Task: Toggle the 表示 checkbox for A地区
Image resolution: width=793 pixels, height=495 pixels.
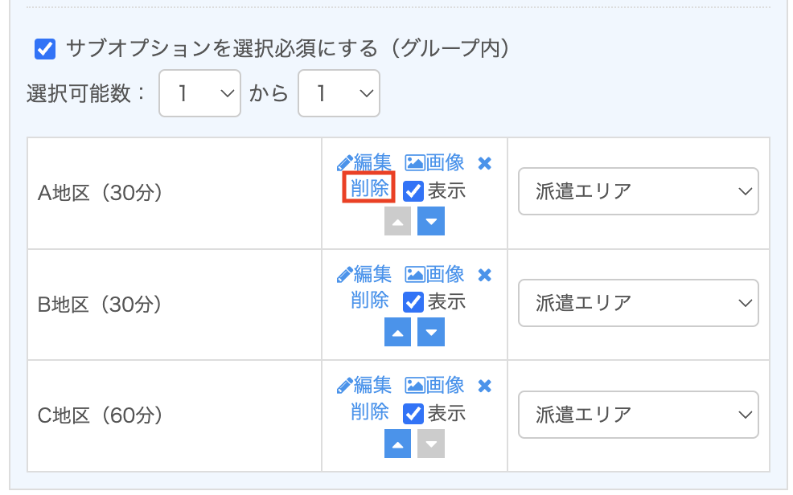Action: [413, 191]
